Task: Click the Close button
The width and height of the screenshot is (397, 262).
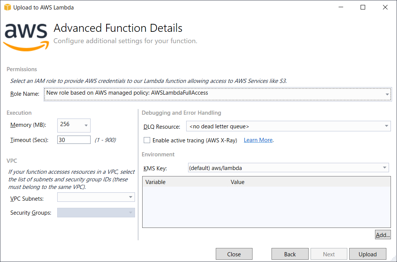Action: (234, 254)
